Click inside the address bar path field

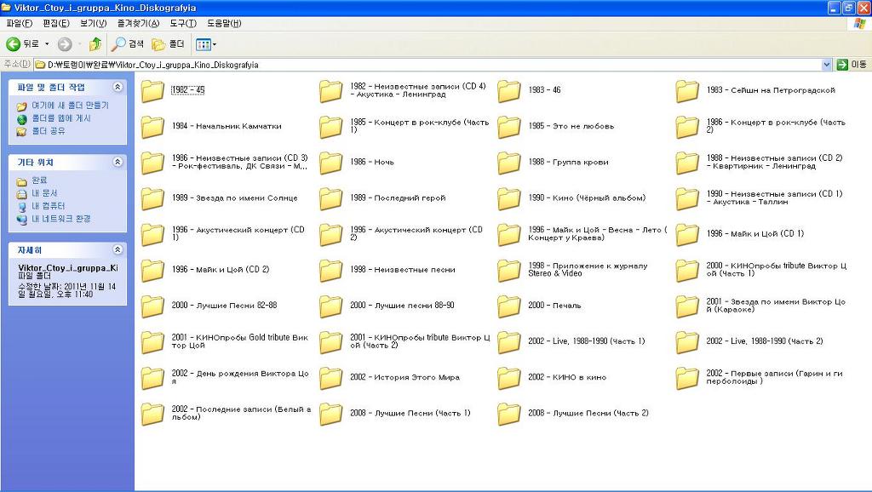426,65
